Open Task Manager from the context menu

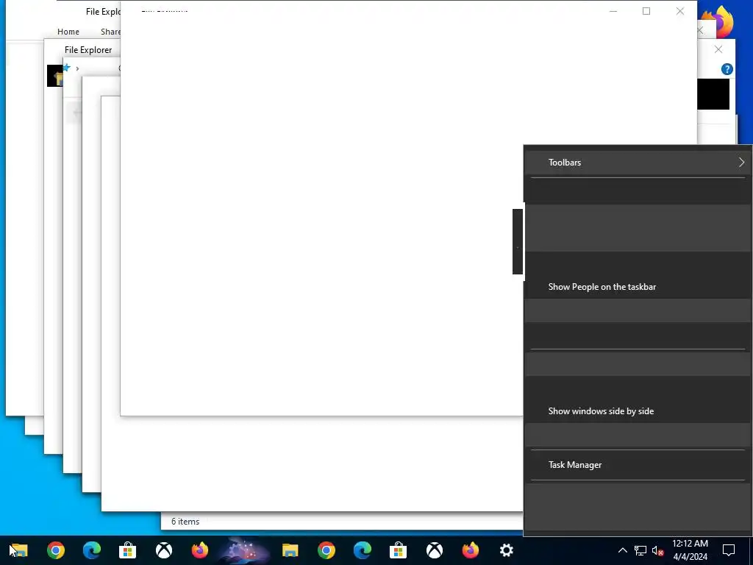click(x=638, y=465)
